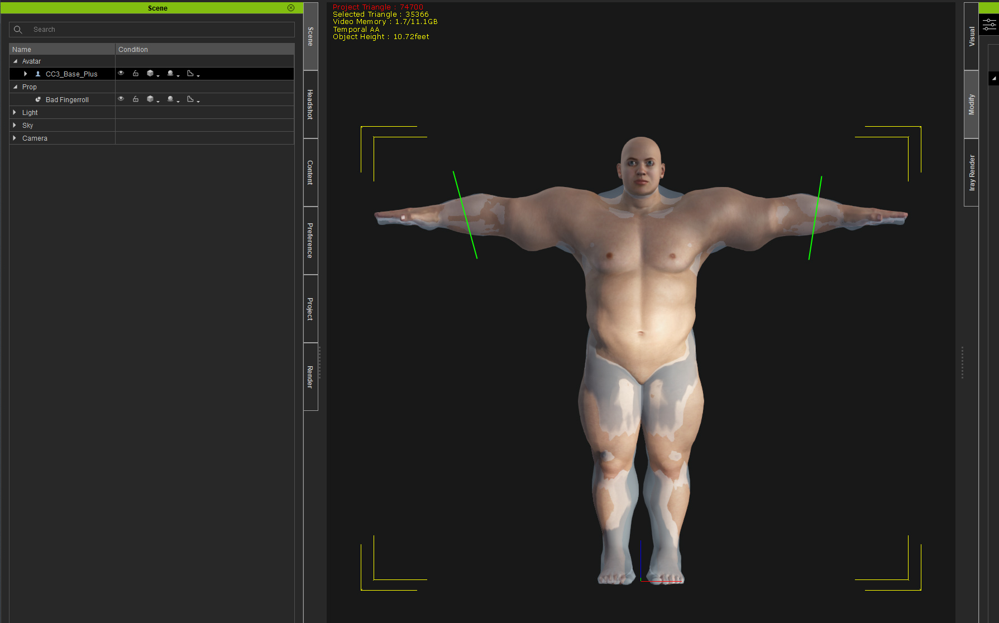Open render-state cube dropdown for CC3_Base_Plus
Image resolution: width=999 pixels, height=623 pixels.
coord(152,74)
